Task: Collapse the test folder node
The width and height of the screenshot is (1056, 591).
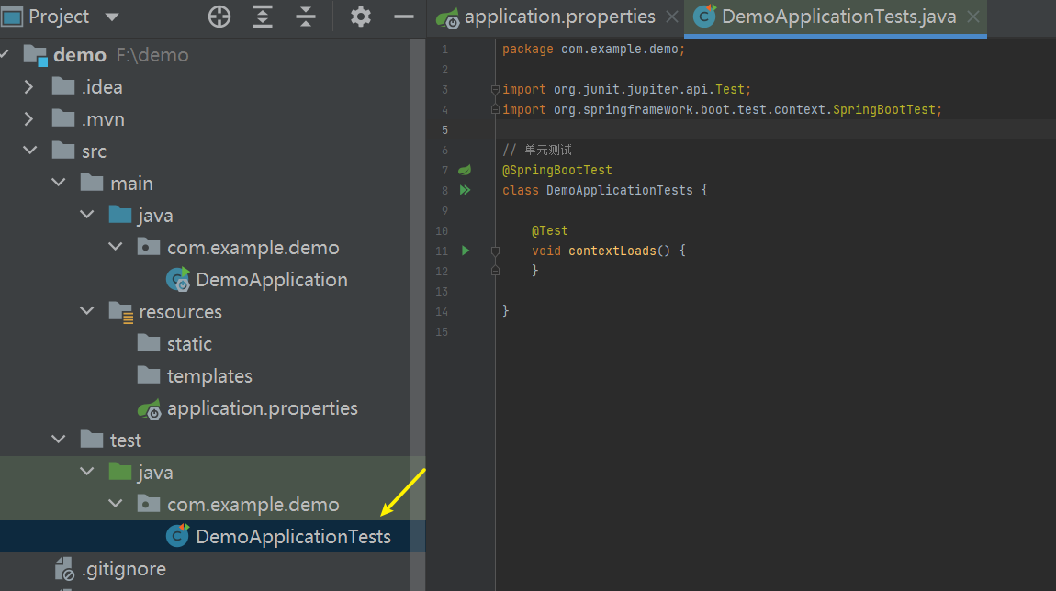Action: click(x=58, y=440)
